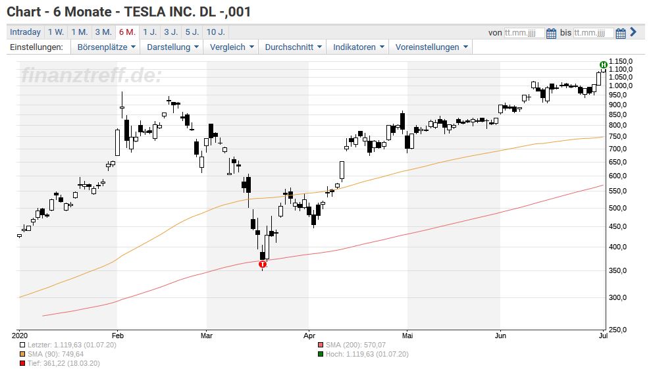
Task: Expand the Indikatoren dropdown
Action: [357, 47]
